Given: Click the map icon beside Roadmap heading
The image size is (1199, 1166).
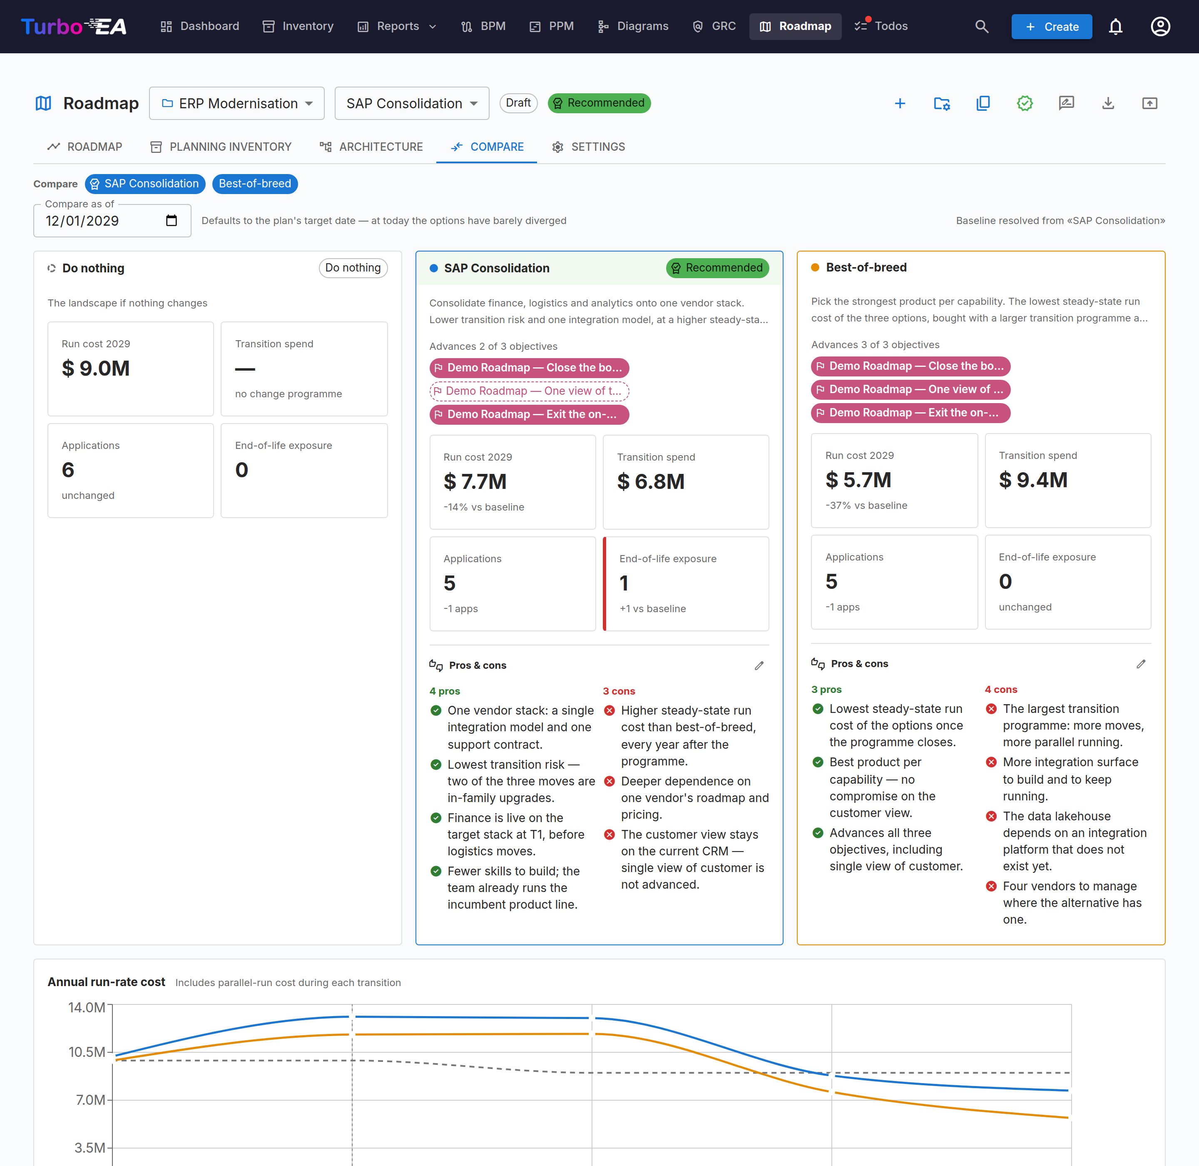Looking at the screenshot, I should 43,104.
